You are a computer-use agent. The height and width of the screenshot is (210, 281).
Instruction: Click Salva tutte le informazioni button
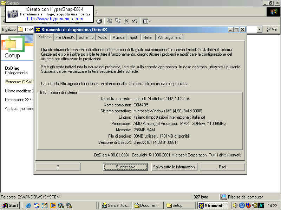point(174,167)
